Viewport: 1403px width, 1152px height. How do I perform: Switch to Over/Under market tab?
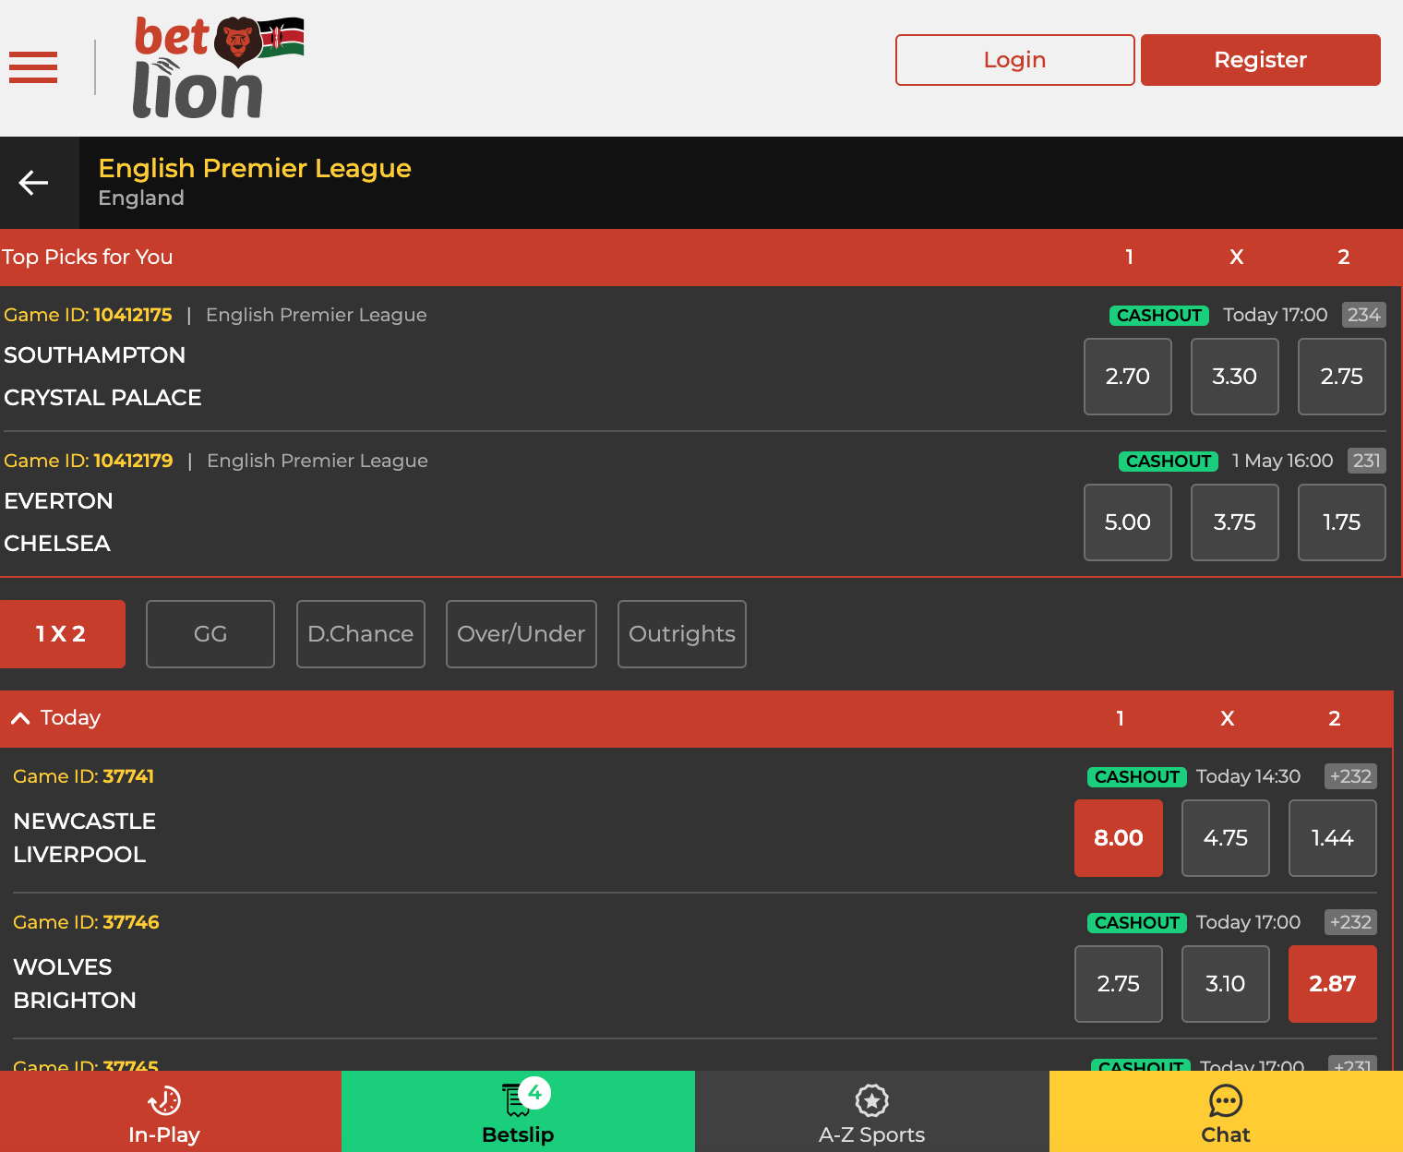tap(522, 634)
